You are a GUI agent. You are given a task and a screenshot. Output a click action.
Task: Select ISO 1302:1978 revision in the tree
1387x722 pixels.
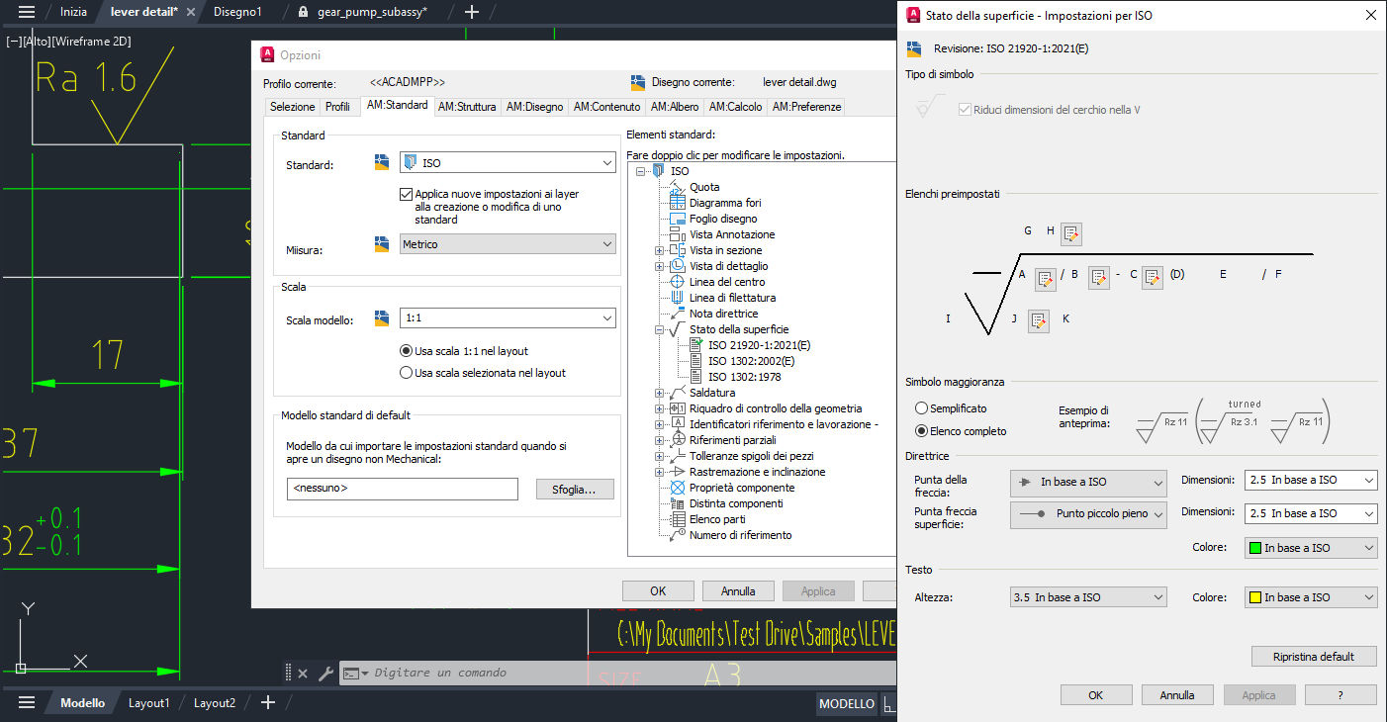pos(744,377)
